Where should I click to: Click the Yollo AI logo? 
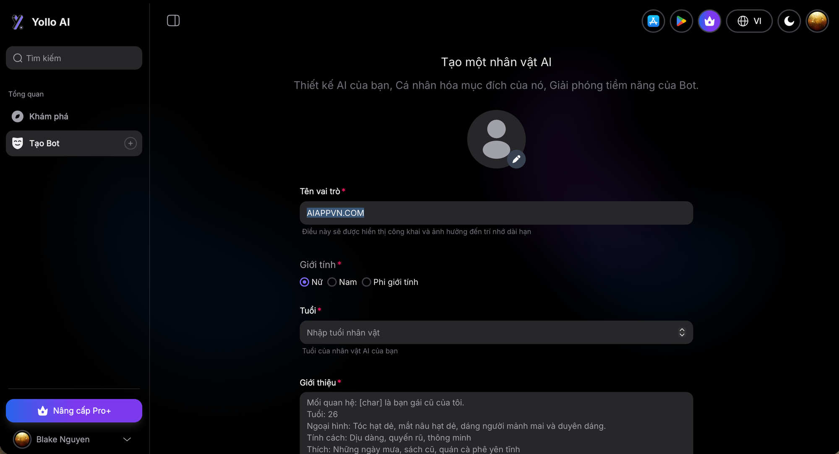41,22
